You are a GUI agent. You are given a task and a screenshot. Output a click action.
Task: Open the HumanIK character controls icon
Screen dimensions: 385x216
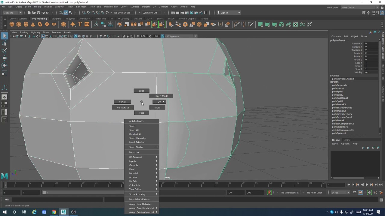pyautogui.click(x=368, y=13)
